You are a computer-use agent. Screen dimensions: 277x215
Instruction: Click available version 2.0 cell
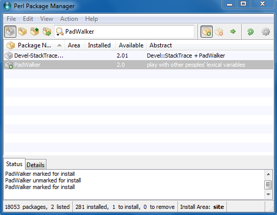click(121, 65)
